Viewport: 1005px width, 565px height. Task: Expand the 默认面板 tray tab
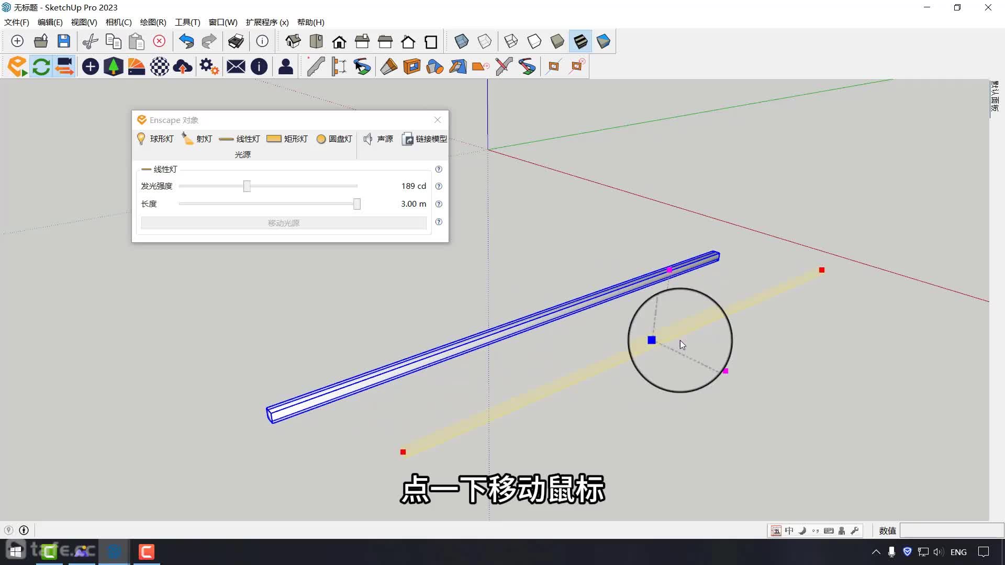pyautogui.click(x=995, y=96)
